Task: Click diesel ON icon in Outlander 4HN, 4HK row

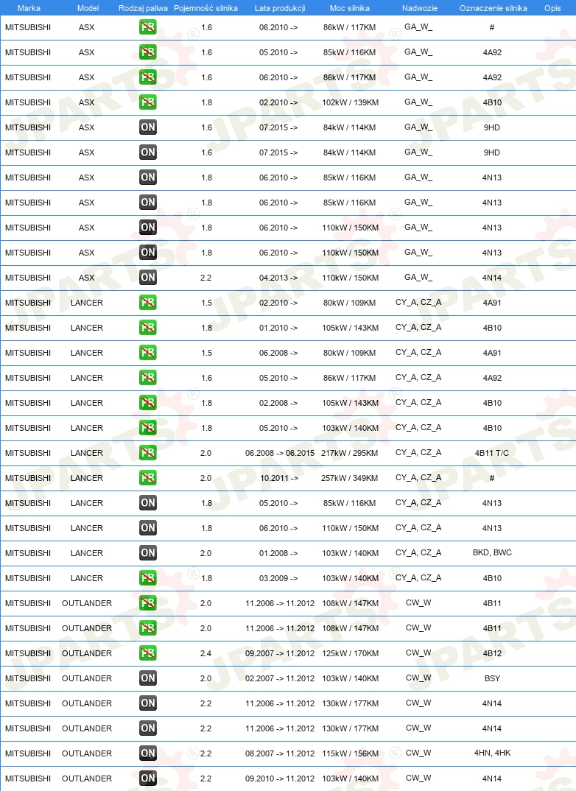Action: point(148,753)
